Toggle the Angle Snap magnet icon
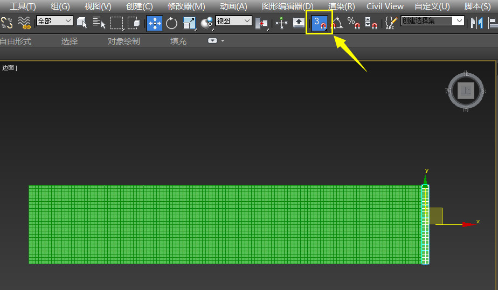This screenshot has width=498, height=290. pyautogui.click(x=337, y=23)
